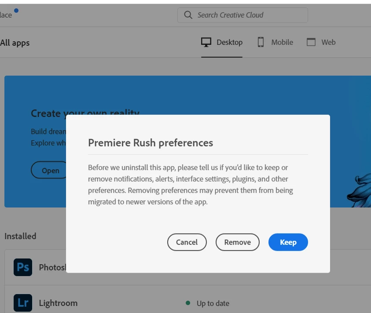The image size is (371, 313).
Task: Select the Lightroom app name
Action: [58, 303]
